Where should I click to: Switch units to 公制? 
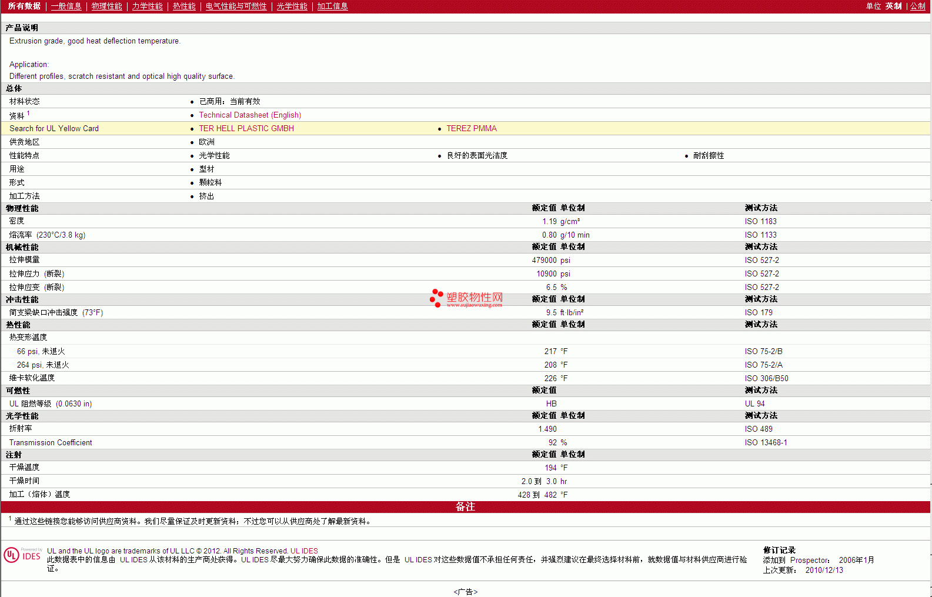[x=917, y=6]
